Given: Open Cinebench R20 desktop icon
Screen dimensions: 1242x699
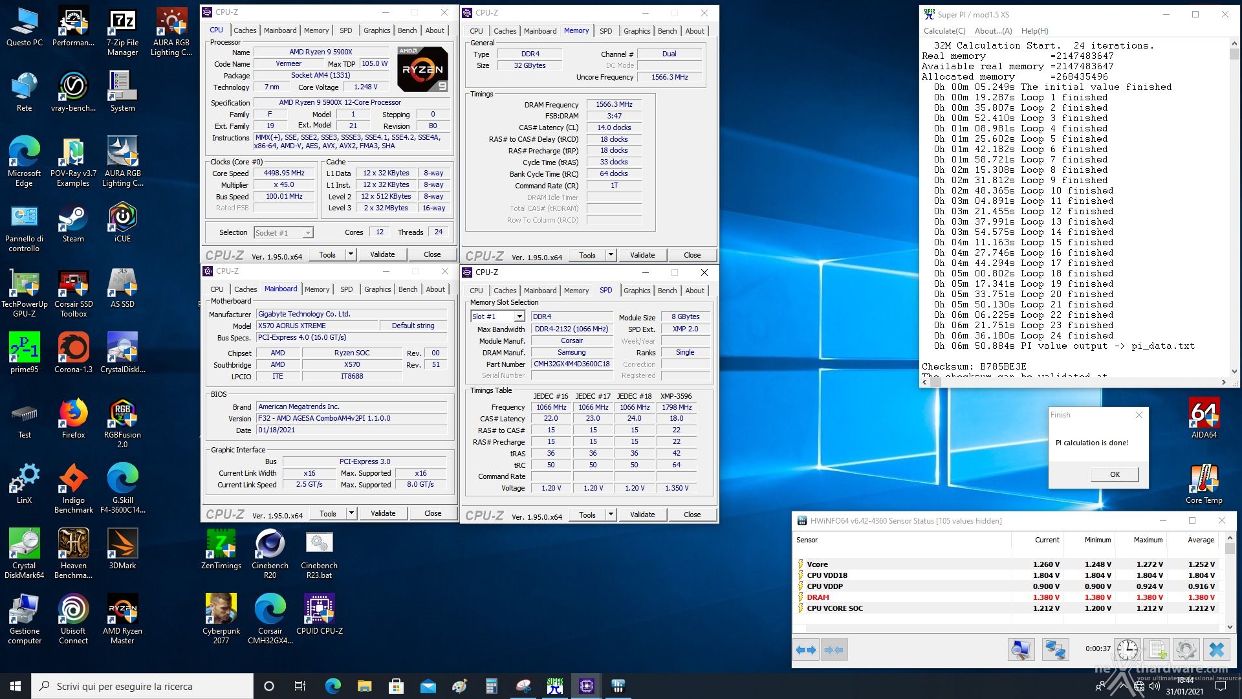Looking at the screenshot, I should (x=270, y=554).
